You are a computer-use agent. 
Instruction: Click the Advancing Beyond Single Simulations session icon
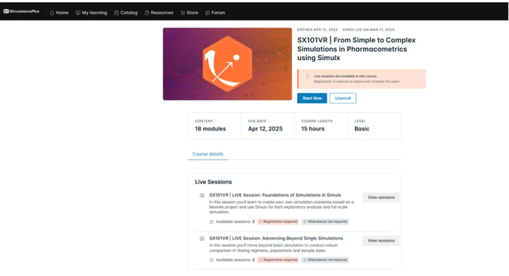tap(202, 238)
